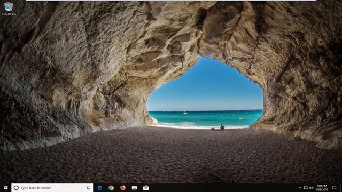Open the Recycle Bin desktop icon
342x192 pixels.
9,9
